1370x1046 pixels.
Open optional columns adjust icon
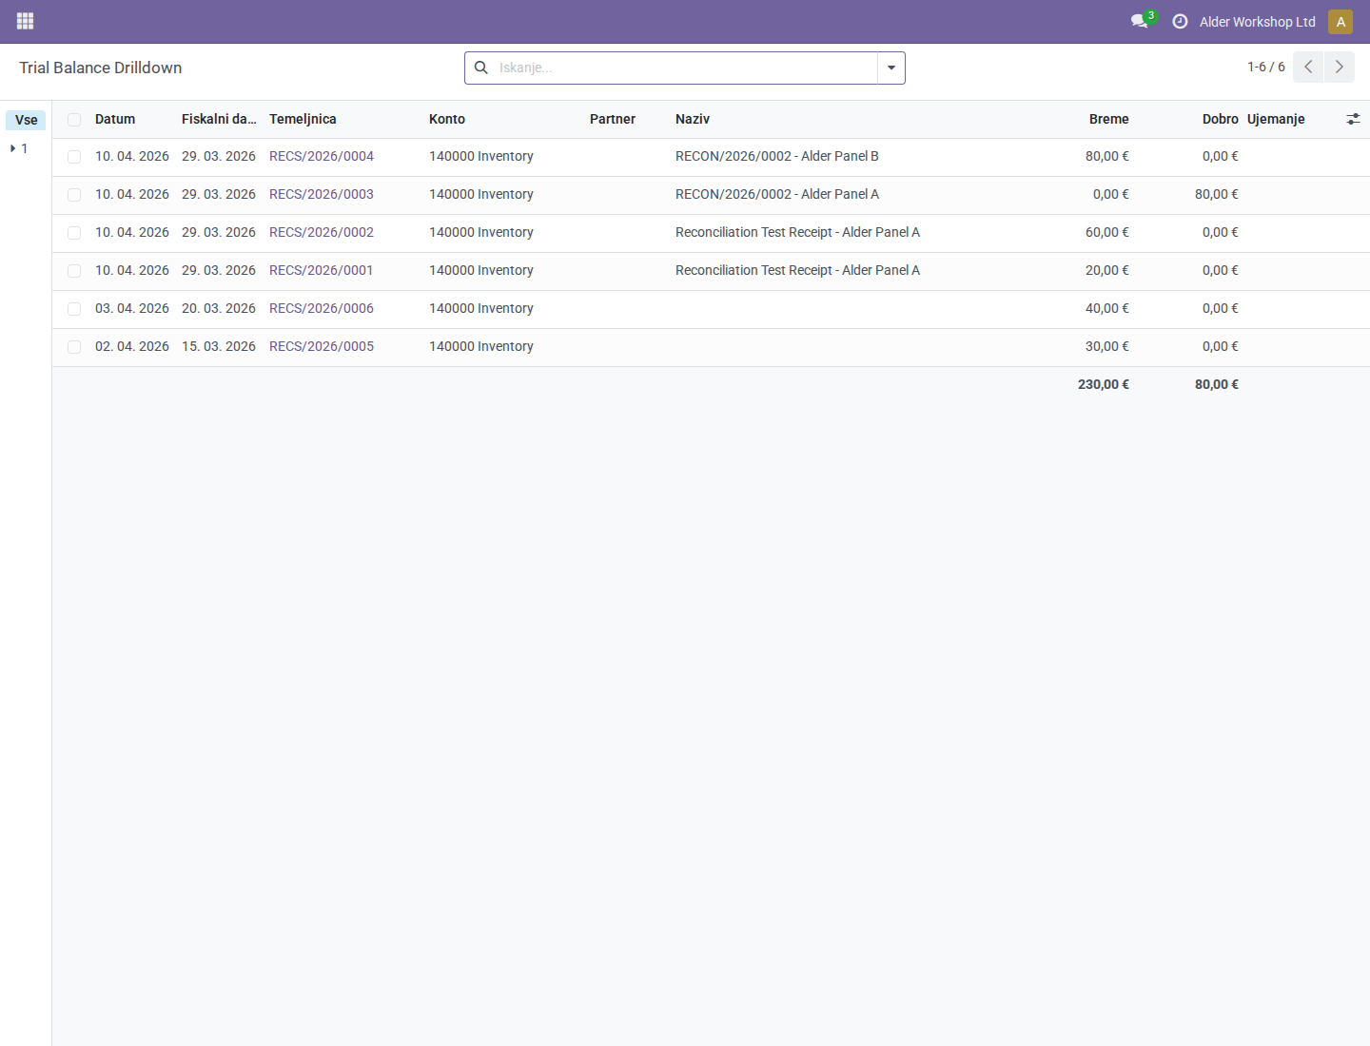coord(1353,119)
